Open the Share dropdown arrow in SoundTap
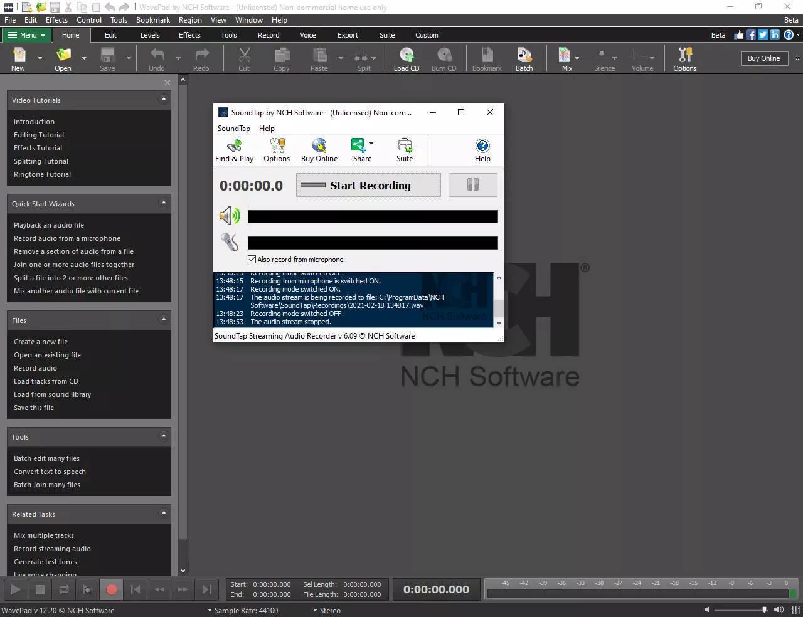 coord(371,144)
